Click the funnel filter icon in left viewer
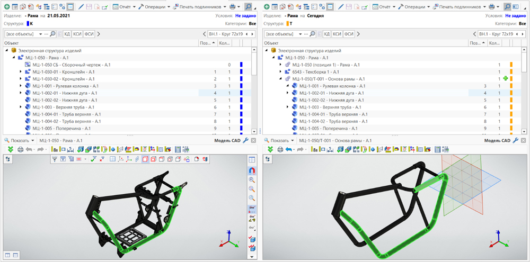The width and height of the screenshot is (530, 262). pyautogui.click(x=54, y=159)
